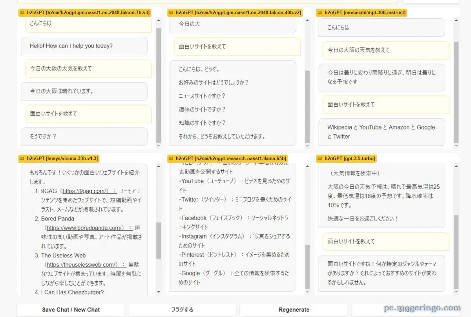The height and width of the screenshot is (317, 471).
Task: Click scroll-down arrow in mpt-30b-instruct chat panel
Action: pos(456,146)
